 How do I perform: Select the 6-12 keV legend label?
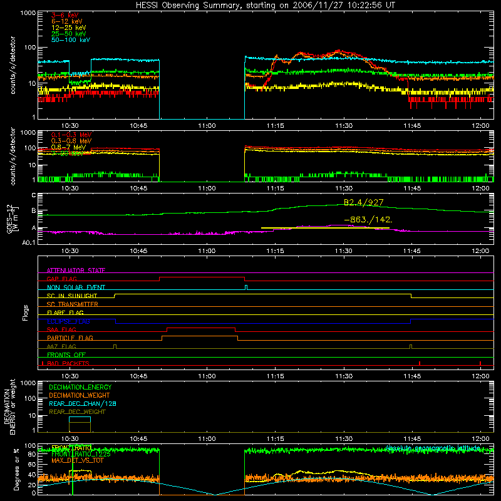[x=67, y=21]
